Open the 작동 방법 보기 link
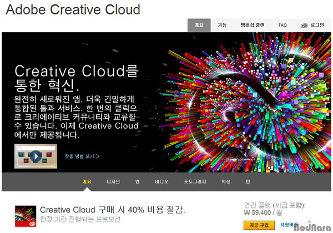Screen dimensions: 333x233 [x=82, y=156]
